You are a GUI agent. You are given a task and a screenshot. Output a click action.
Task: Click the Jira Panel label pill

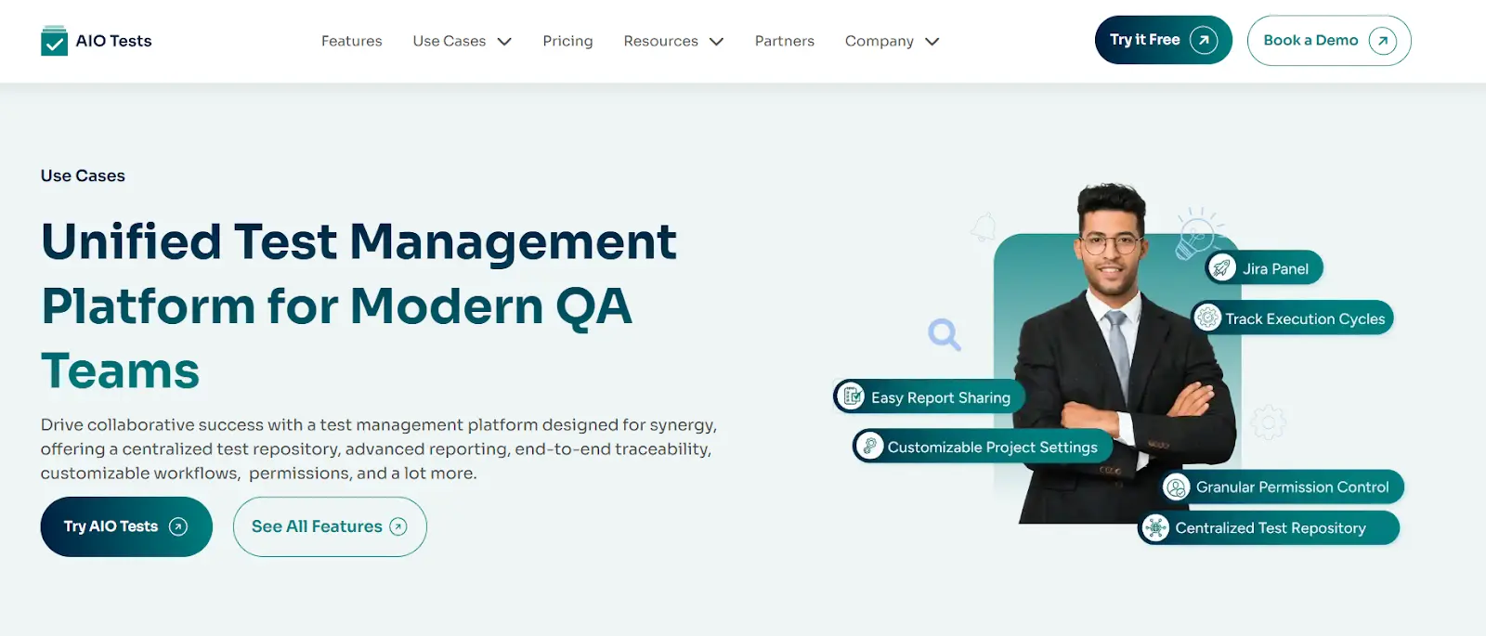[x=1264, y=268]
